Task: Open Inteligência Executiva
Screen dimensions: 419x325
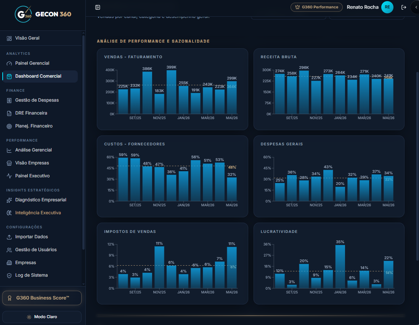Action: coord(40,213)
